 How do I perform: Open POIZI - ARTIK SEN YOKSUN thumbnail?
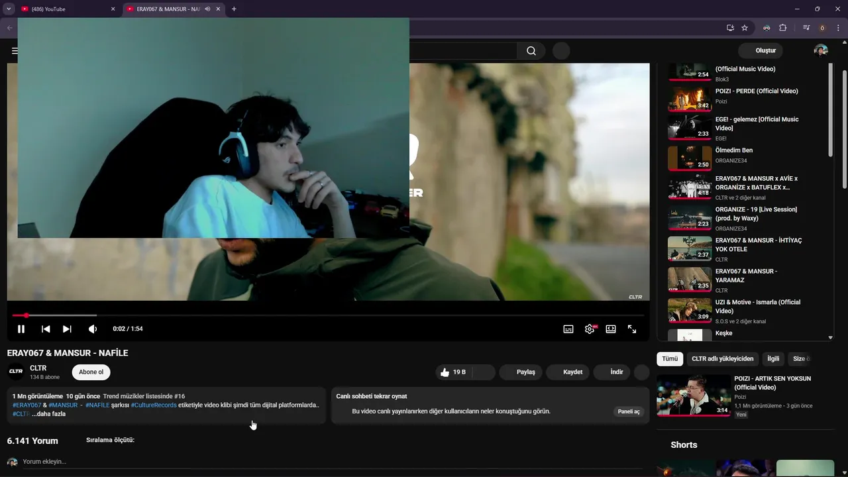[x=694, y=396]
